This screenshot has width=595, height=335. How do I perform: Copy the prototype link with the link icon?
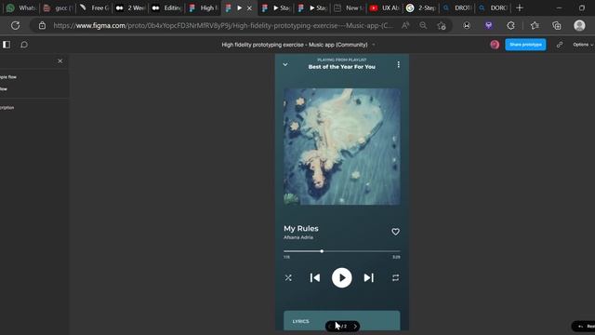pyautogui.click(x=560, y=45)
